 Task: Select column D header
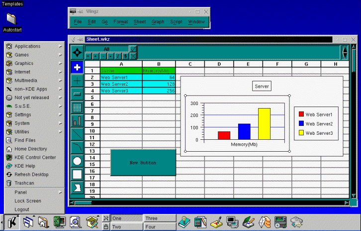coord(219,64)
